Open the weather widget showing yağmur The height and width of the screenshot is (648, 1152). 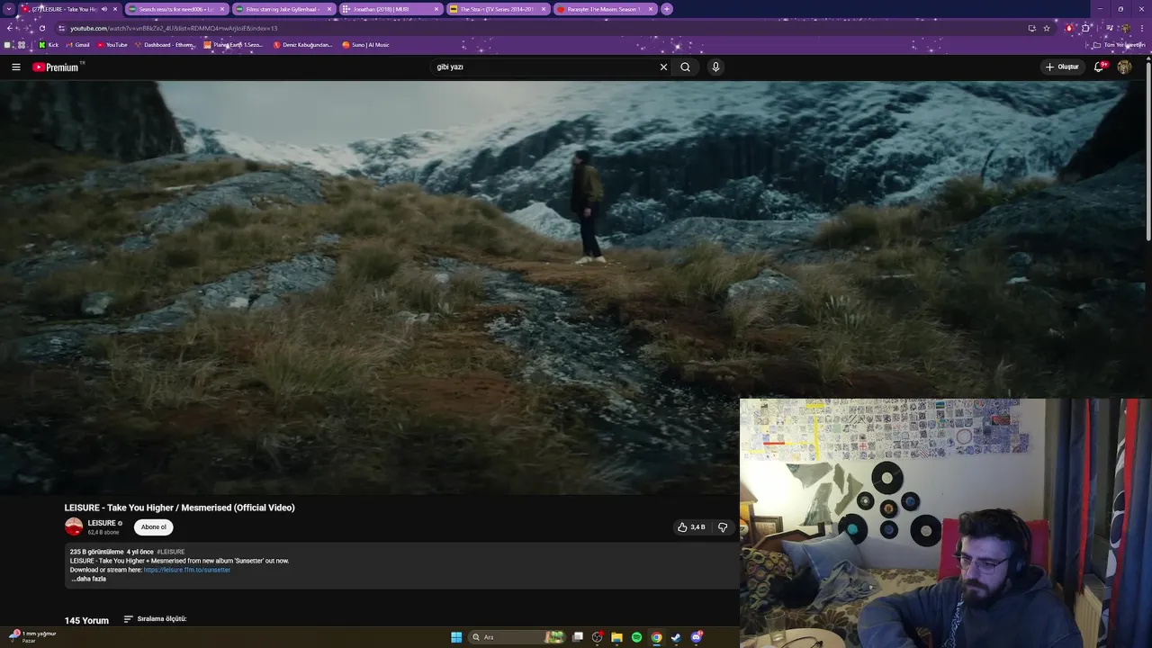click(x=32, y=636)
